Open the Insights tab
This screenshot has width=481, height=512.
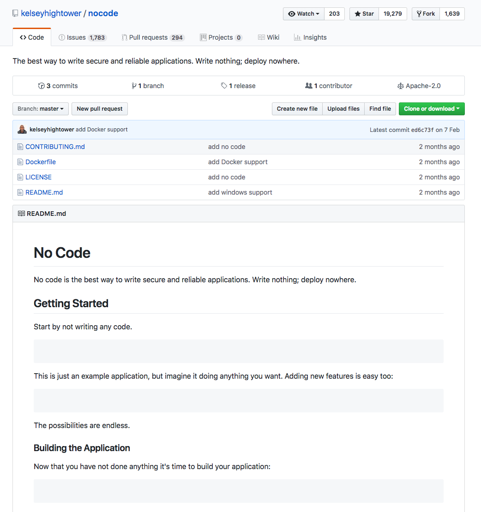(x=310, y=37)
